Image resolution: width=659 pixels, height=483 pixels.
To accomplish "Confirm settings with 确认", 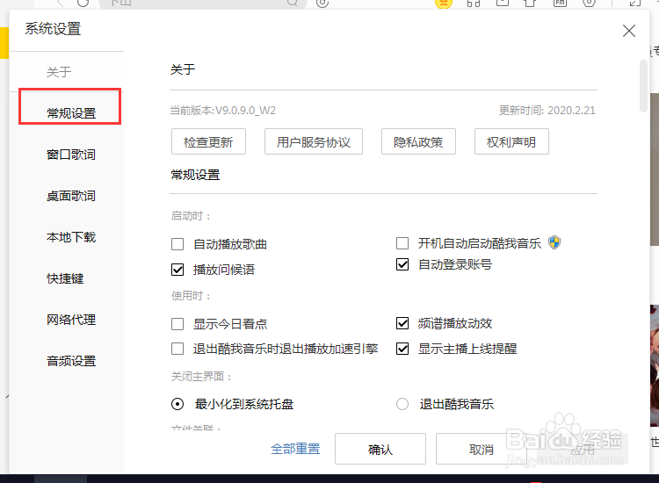I will click(380, 449).
